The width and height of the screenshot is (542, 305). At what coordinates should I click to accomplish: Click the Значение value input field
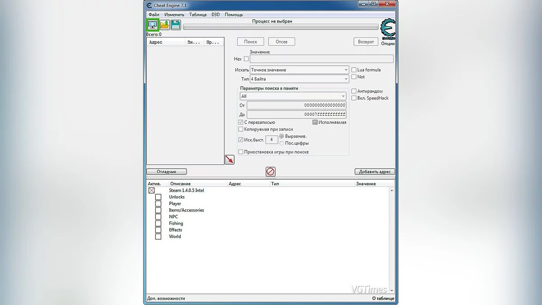pyautogui.click(x=321, y=59)
